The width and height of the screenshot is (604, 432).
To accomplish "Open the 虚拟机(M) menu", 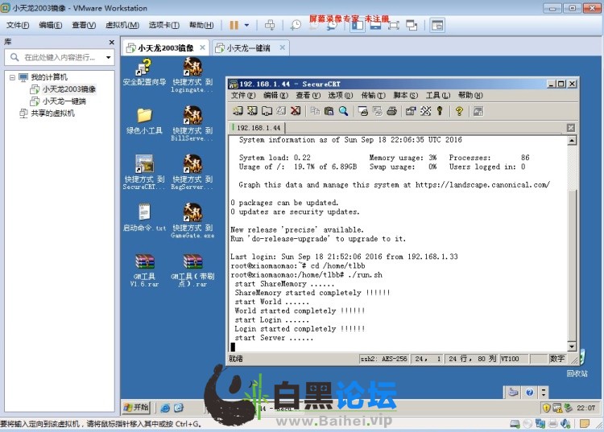I will click(122, 25).
